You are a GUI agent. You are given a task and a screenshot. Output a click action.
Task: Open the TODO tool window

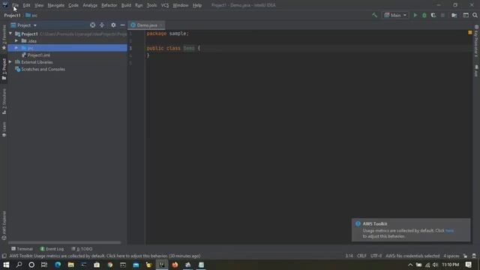[x=82, y=249]
